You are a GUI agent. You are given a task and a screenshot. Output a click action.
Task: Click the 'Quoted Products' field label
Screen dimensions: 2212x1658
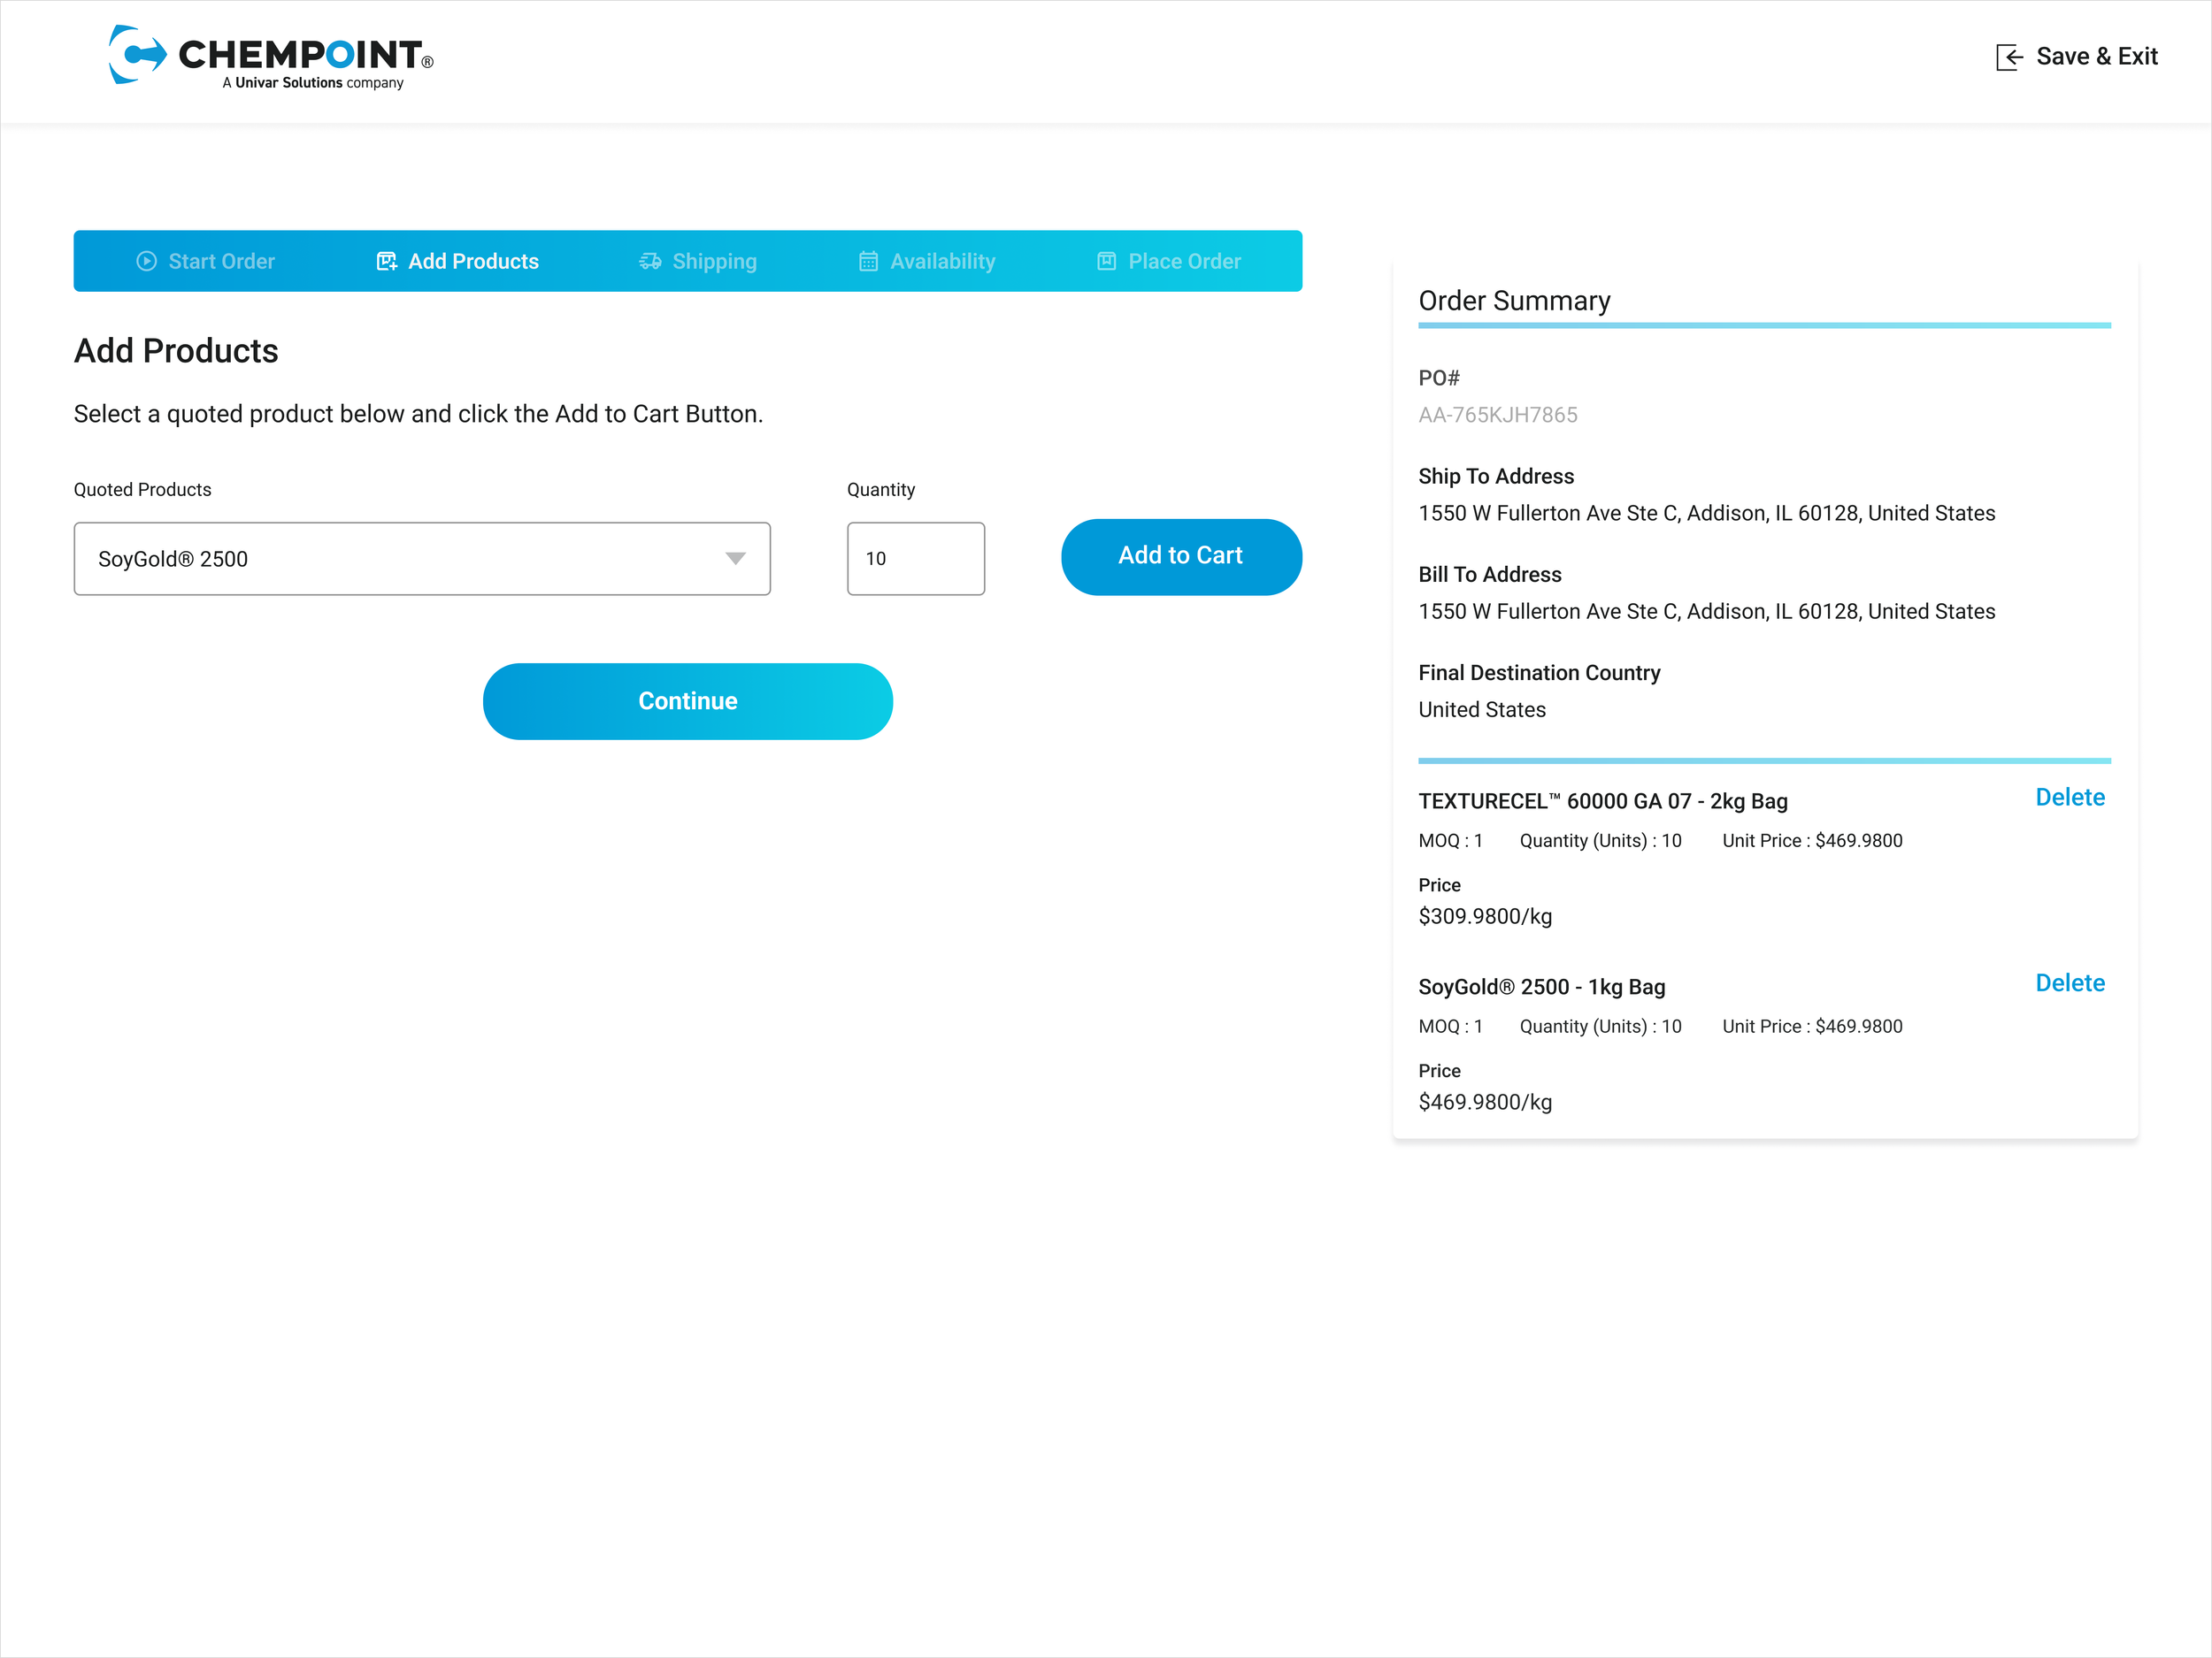click(143, 490)
